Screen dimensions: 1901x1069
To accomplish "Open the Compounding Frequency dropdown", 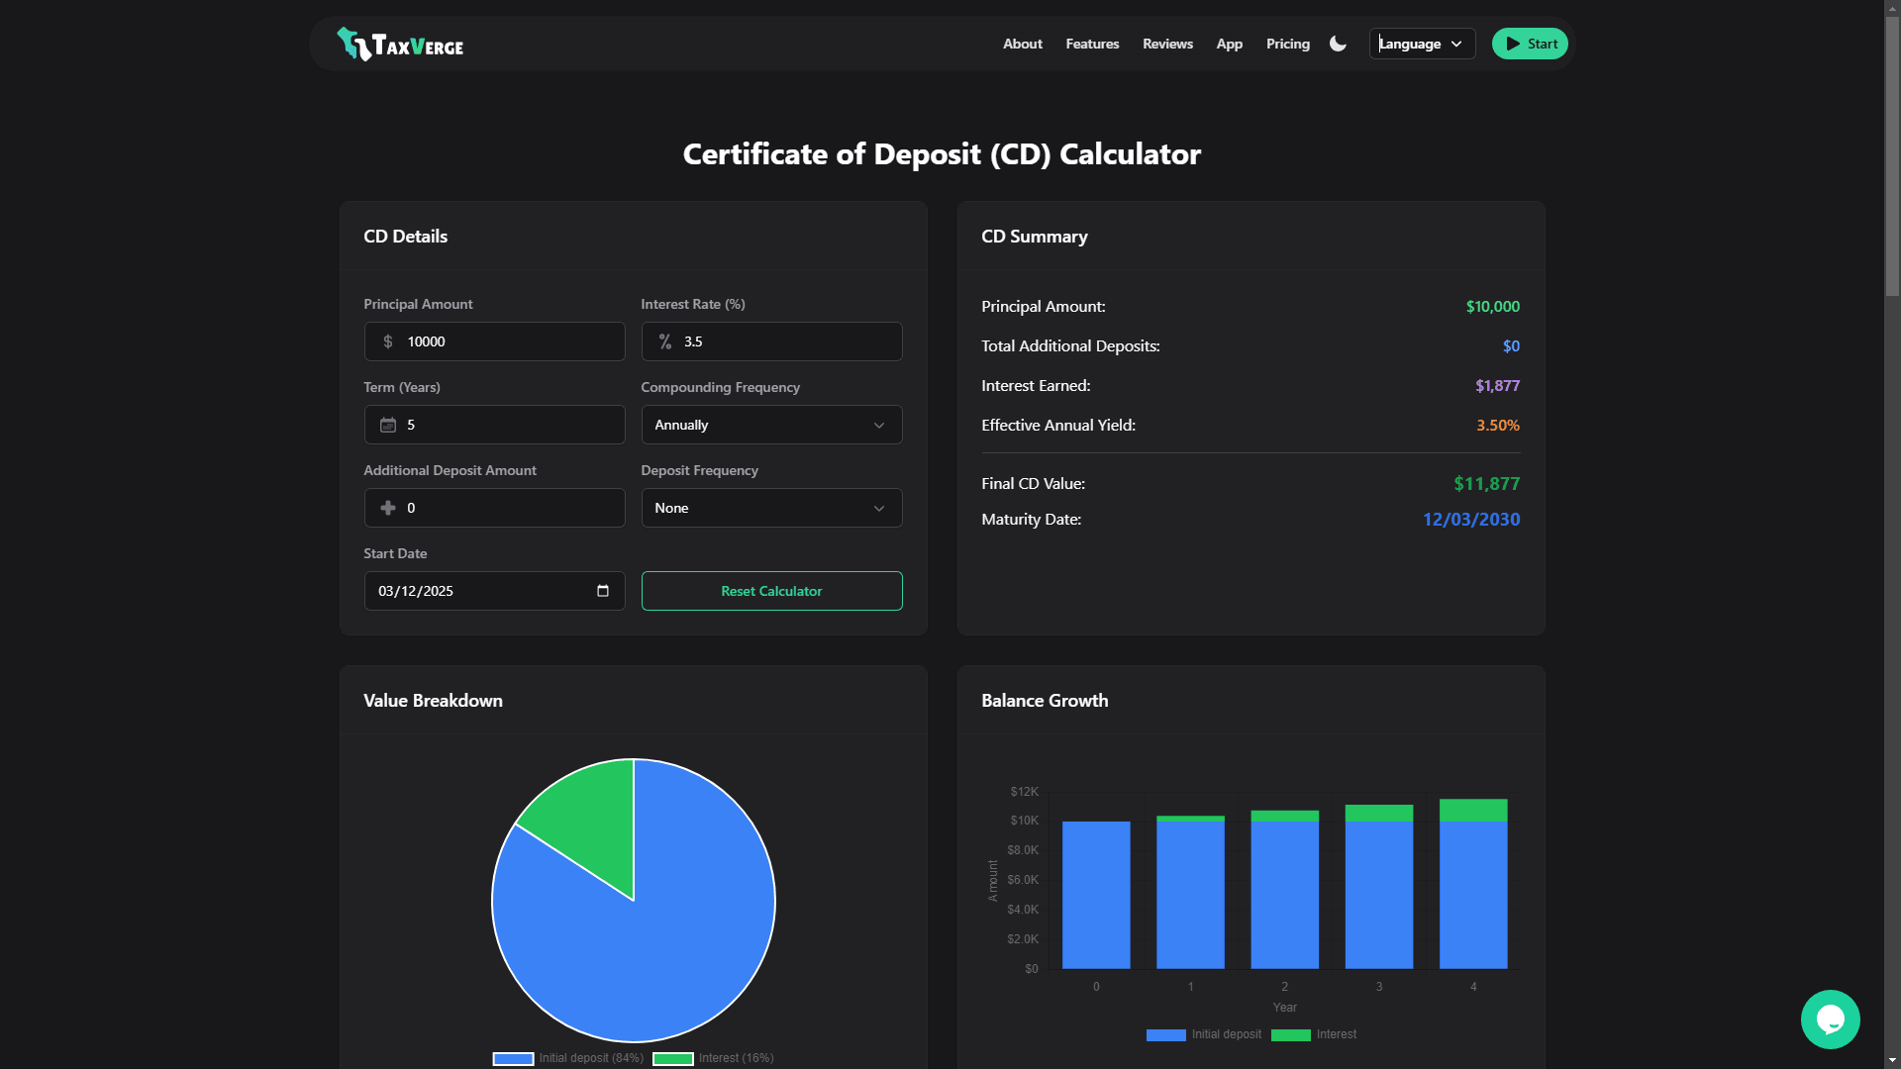I will click(x=771, y=425).
